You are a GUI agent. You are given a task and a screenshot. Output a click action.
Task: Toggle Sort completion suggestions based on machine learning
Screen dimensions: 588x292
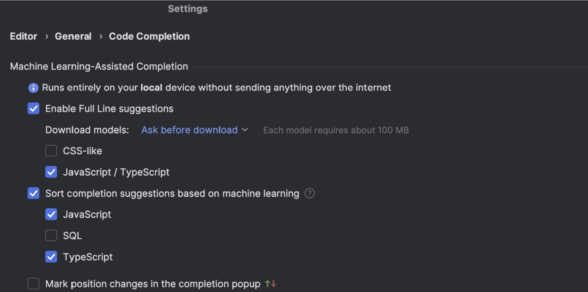(34, 193)
